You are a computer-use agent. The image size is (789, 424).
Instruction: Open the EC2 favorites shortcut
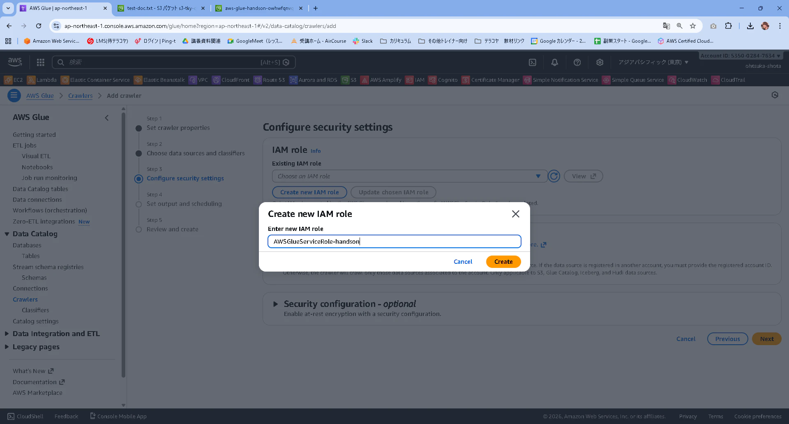click(14, 80)
